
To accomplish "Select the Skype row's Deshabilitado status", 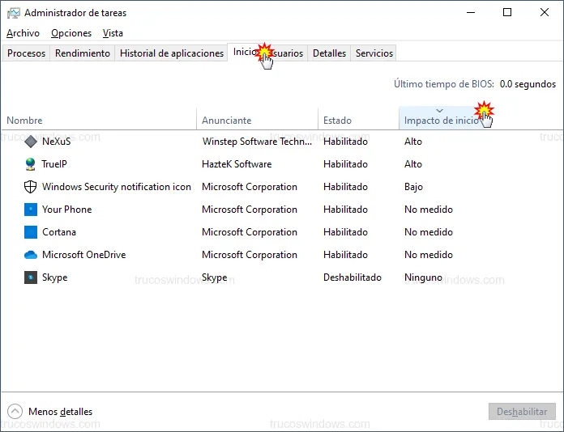I will coord(352,277).
